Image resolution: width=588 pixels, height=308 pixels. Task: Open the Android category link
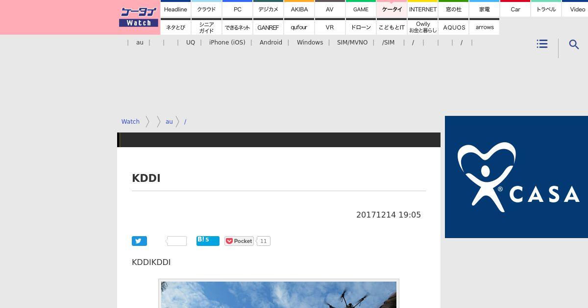271,43
